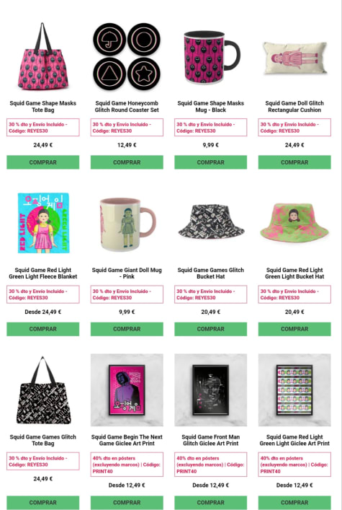This screenshot has width=342, height=510.
Task: Click COMPRAR under Front Man Glitch Art Print
Action: 210,503
